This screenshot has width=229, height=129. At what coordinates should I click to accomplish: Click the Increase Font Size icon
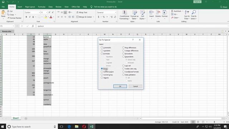point(49,13)
